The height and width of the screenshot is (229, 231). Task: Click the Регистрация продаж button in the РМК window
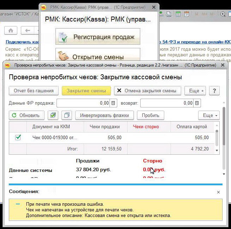pos(98,37)
